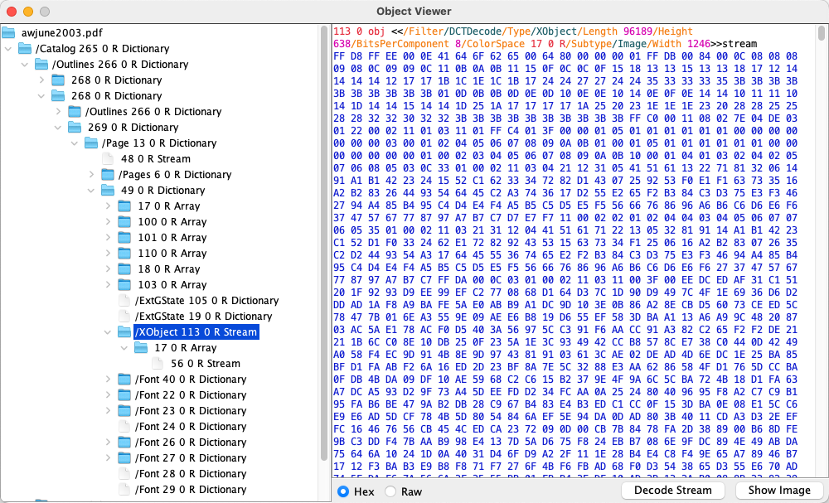This screenshot has height=503, width=829.
Task: Expand the /Pages 6 0 R Dictionary node
Action: coord(93,175)
